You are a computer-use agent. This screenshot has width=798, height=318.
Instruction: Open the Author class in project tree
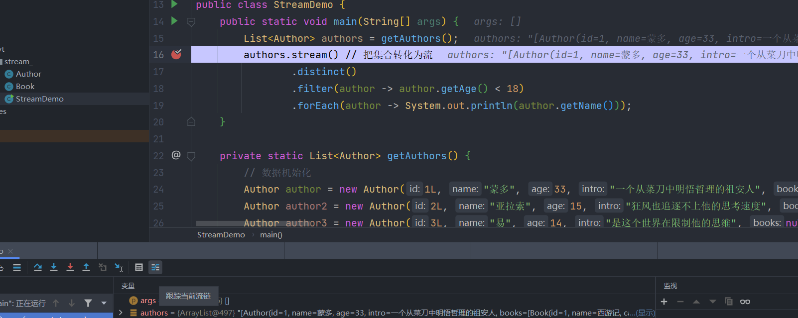coord(28,74)
